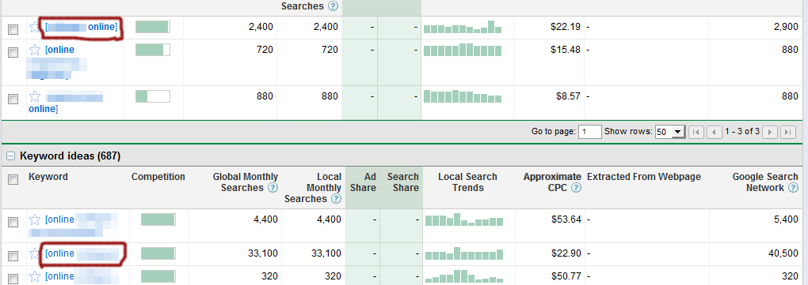Image resolution: width=808 pixels, height=285 pixels.
Task: Click Extracted From Webpage column header
Action: point(644,177)
